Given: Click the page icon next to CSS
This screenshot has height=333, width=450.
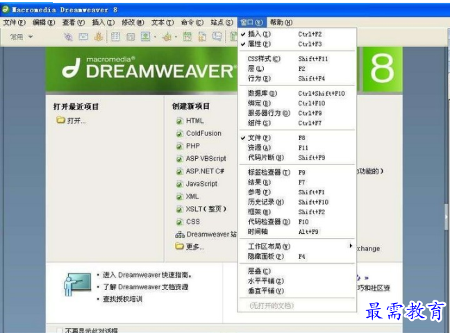Looking at the screenshot, I should [x=179, y=222].
